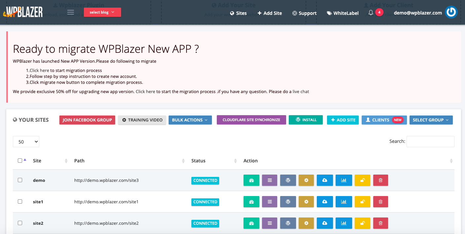This screenshot has width=465, height=234.
Task: Click the path http://demo.wpblazer.com/site3
Action: [106, 181]
